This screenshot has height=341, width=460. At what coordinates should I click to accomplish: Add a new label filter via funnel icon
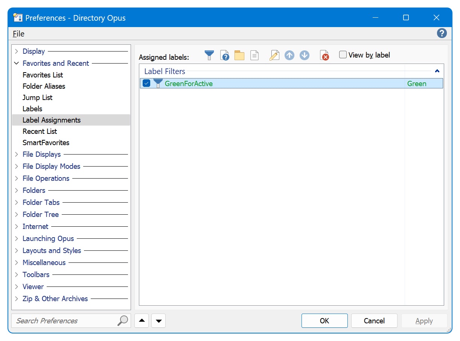click(x=209, y=55)
